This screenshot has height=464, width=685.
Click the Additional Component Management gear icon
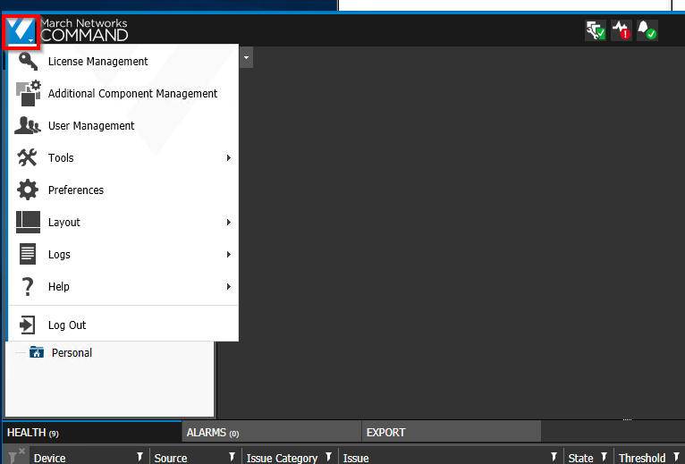tap(29, 93)
